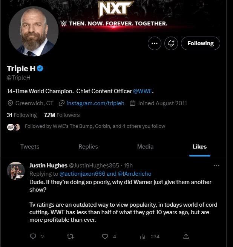
Task: Open Justin Hughes's avatar thumbnail
Action: click(16, 171)
